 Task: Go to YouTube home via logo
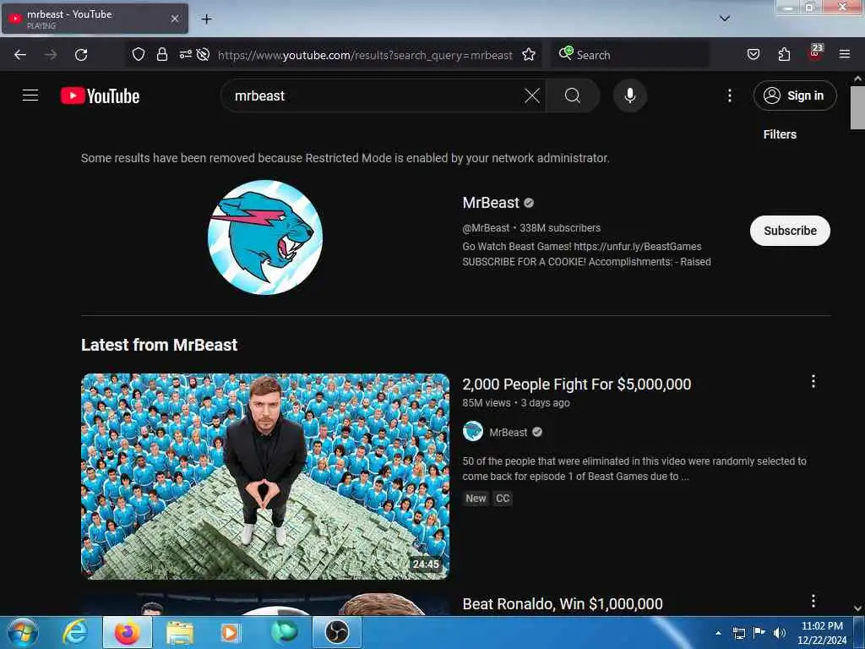pyautogui.click(x=100, y=95)
